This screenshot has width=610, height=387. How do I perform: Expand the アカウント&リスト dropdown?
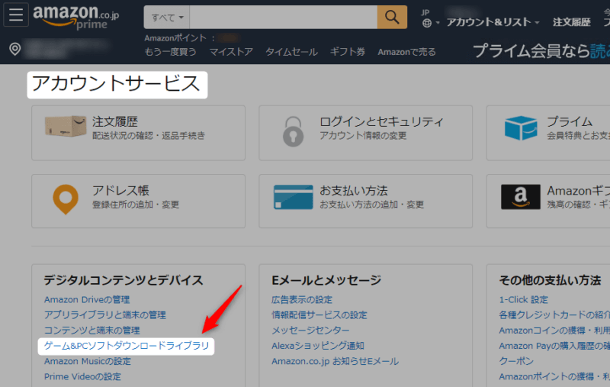(493, 22)
